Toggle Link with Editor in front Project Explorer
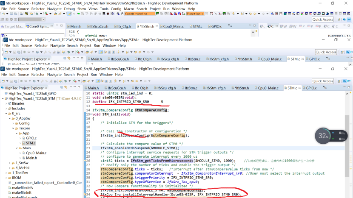Screen dimensions: 353x198 pos(66,87)
